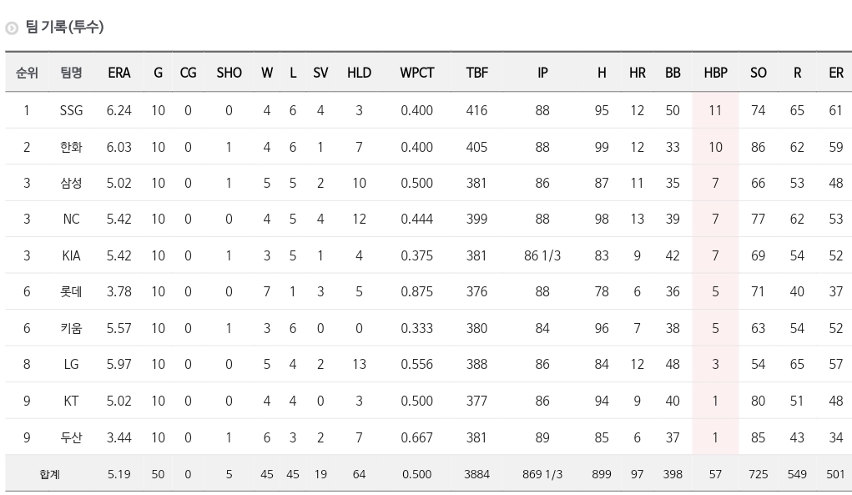Viewport: 852px width, 495px height.
Task: Sort by IP column header
Action: tap(542, 73)
